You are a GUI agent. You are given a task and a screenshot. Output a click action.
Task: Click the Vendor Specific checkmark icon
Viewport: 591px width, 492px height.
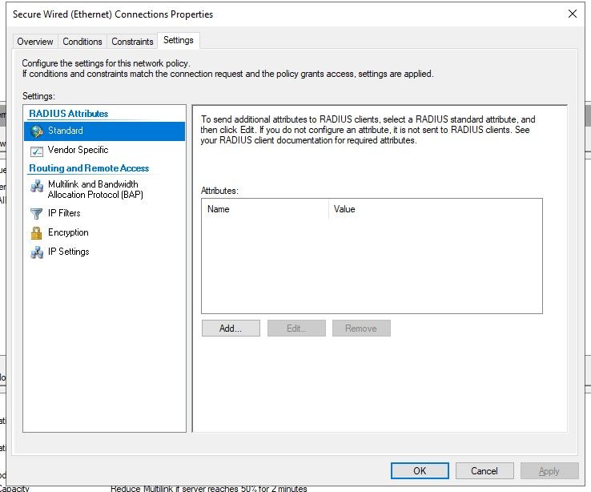coord(36,151)
